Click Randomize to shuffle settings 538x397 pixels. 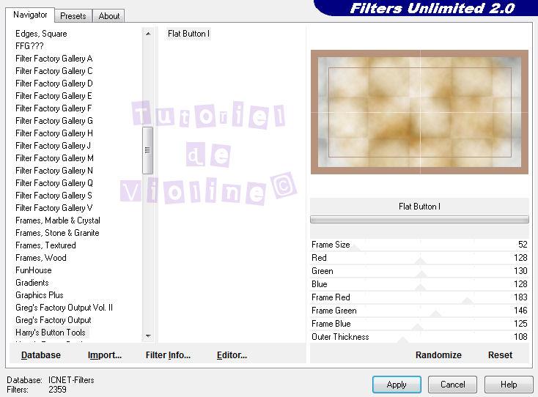click(438, 355)
